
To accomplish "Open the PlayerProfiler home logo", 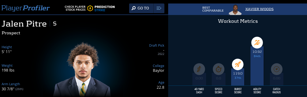I will pyautogui.click(x=26, y=8).
